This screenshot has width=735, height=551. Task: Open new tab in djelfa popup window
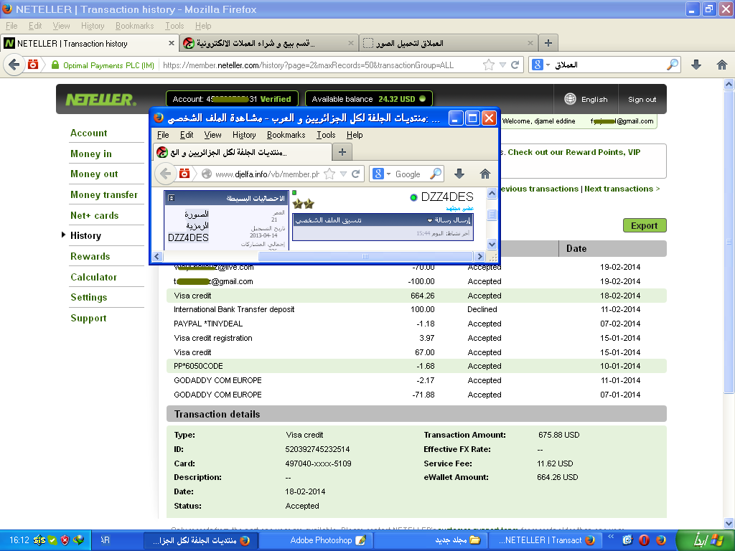coord(342,152)
